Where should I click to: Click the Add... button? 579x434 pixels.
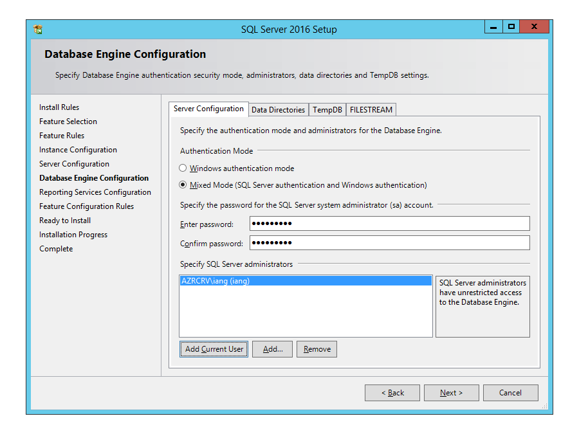click(x=273, y=349)
